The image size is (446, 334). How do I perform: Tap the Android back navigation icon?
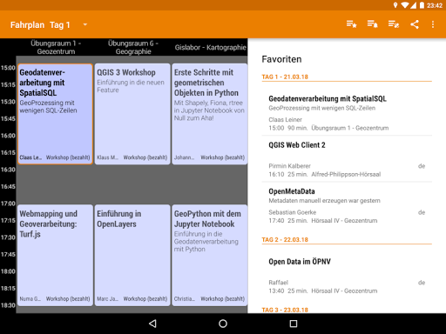152,324
